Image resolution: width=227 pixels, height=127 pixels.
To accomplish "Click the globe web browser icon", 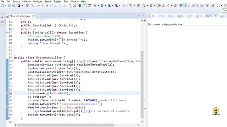I will pyautogui.click(x=207, y=6).
